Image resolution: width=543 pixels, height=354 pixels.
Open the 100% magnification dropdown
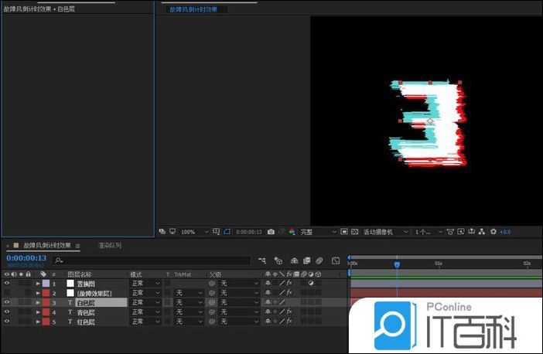point(195,231)
